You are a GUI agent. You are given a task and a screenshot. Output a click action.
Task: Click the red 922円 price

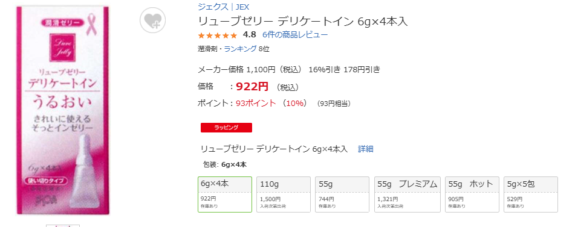(252, 87)
